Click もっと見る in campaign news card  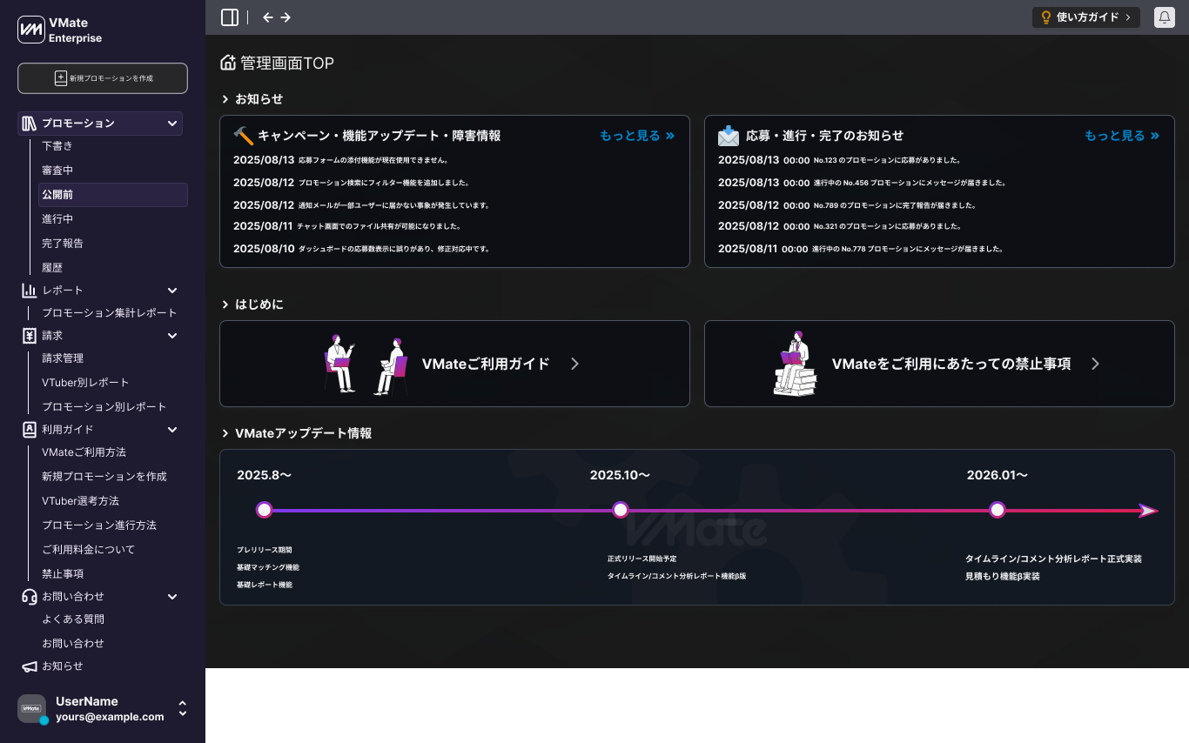point(637,136)
